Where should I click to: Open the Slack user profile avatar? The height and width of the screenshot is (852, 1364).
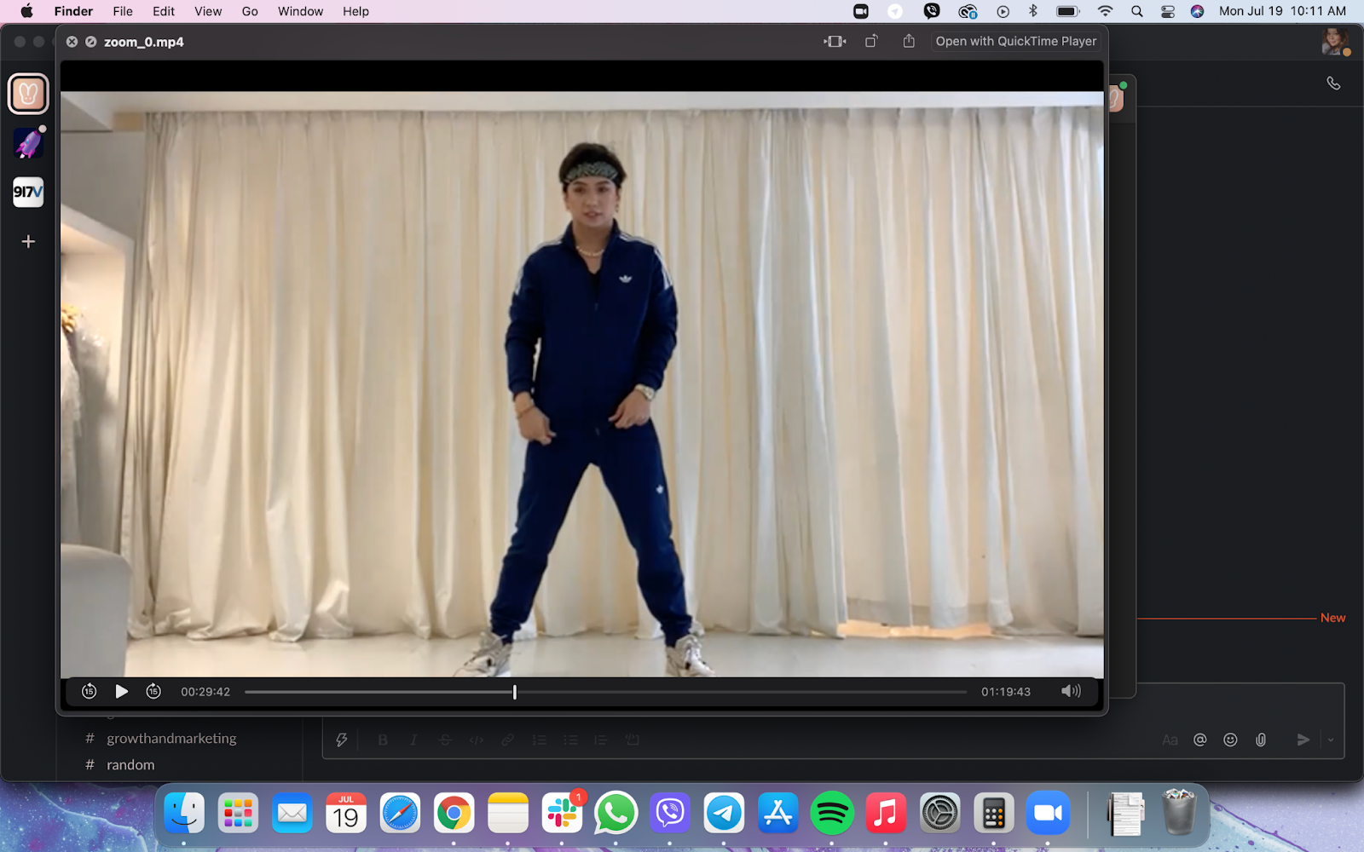[x=1334, y=41]
